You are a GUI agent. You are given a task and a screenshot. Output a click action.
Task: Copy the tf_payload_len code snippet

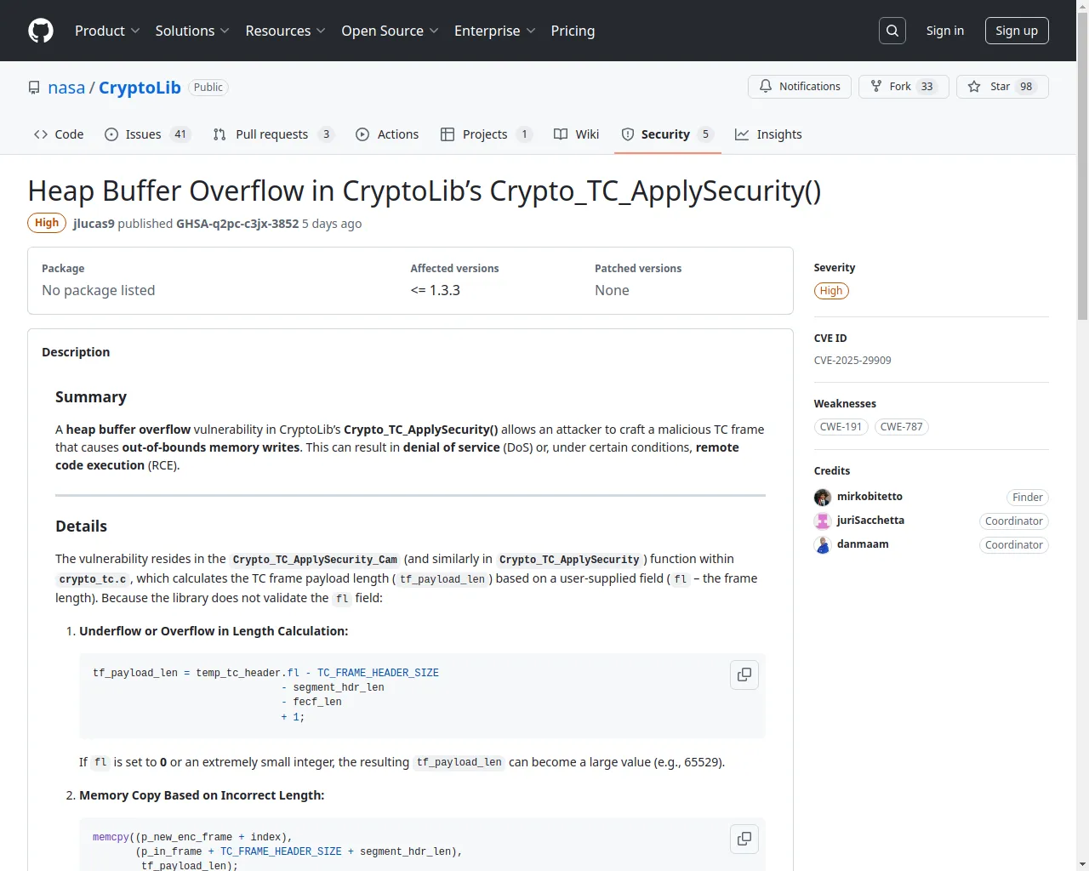[x=744, y=675]
